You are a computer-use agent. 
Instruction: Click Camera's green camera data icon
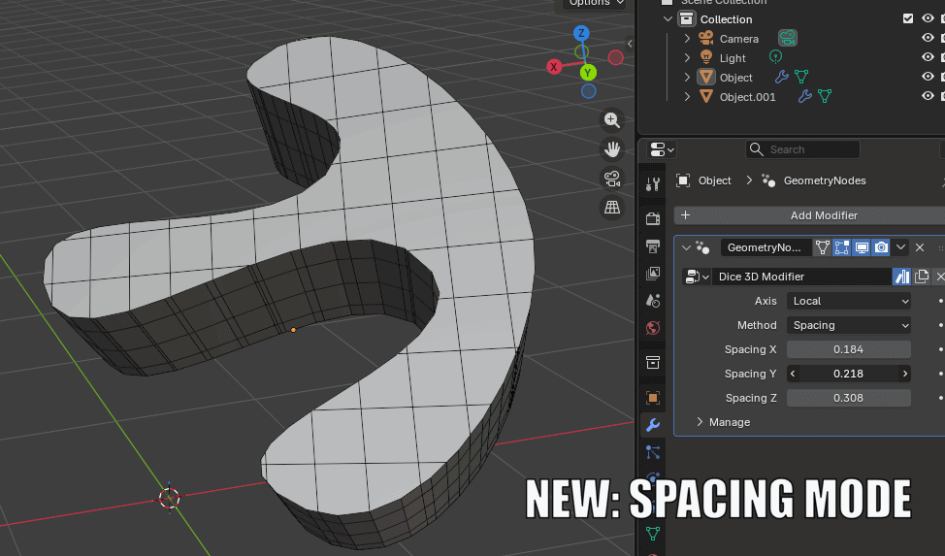pyautogui.click(x=787, y=38)
